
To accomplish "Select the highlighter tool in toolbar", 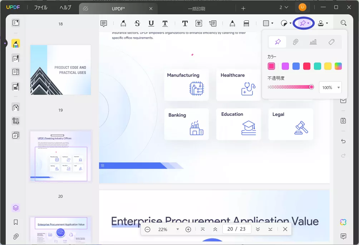I will (x=123, y=23).
